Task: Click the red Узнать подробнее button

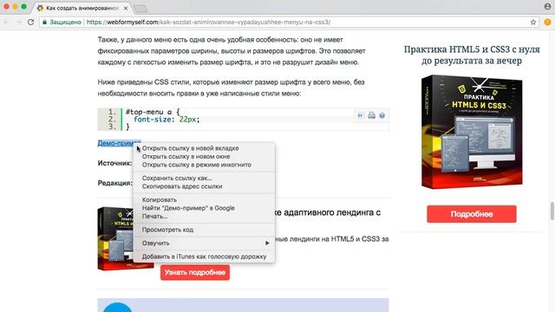Action: tap(195, 272)
